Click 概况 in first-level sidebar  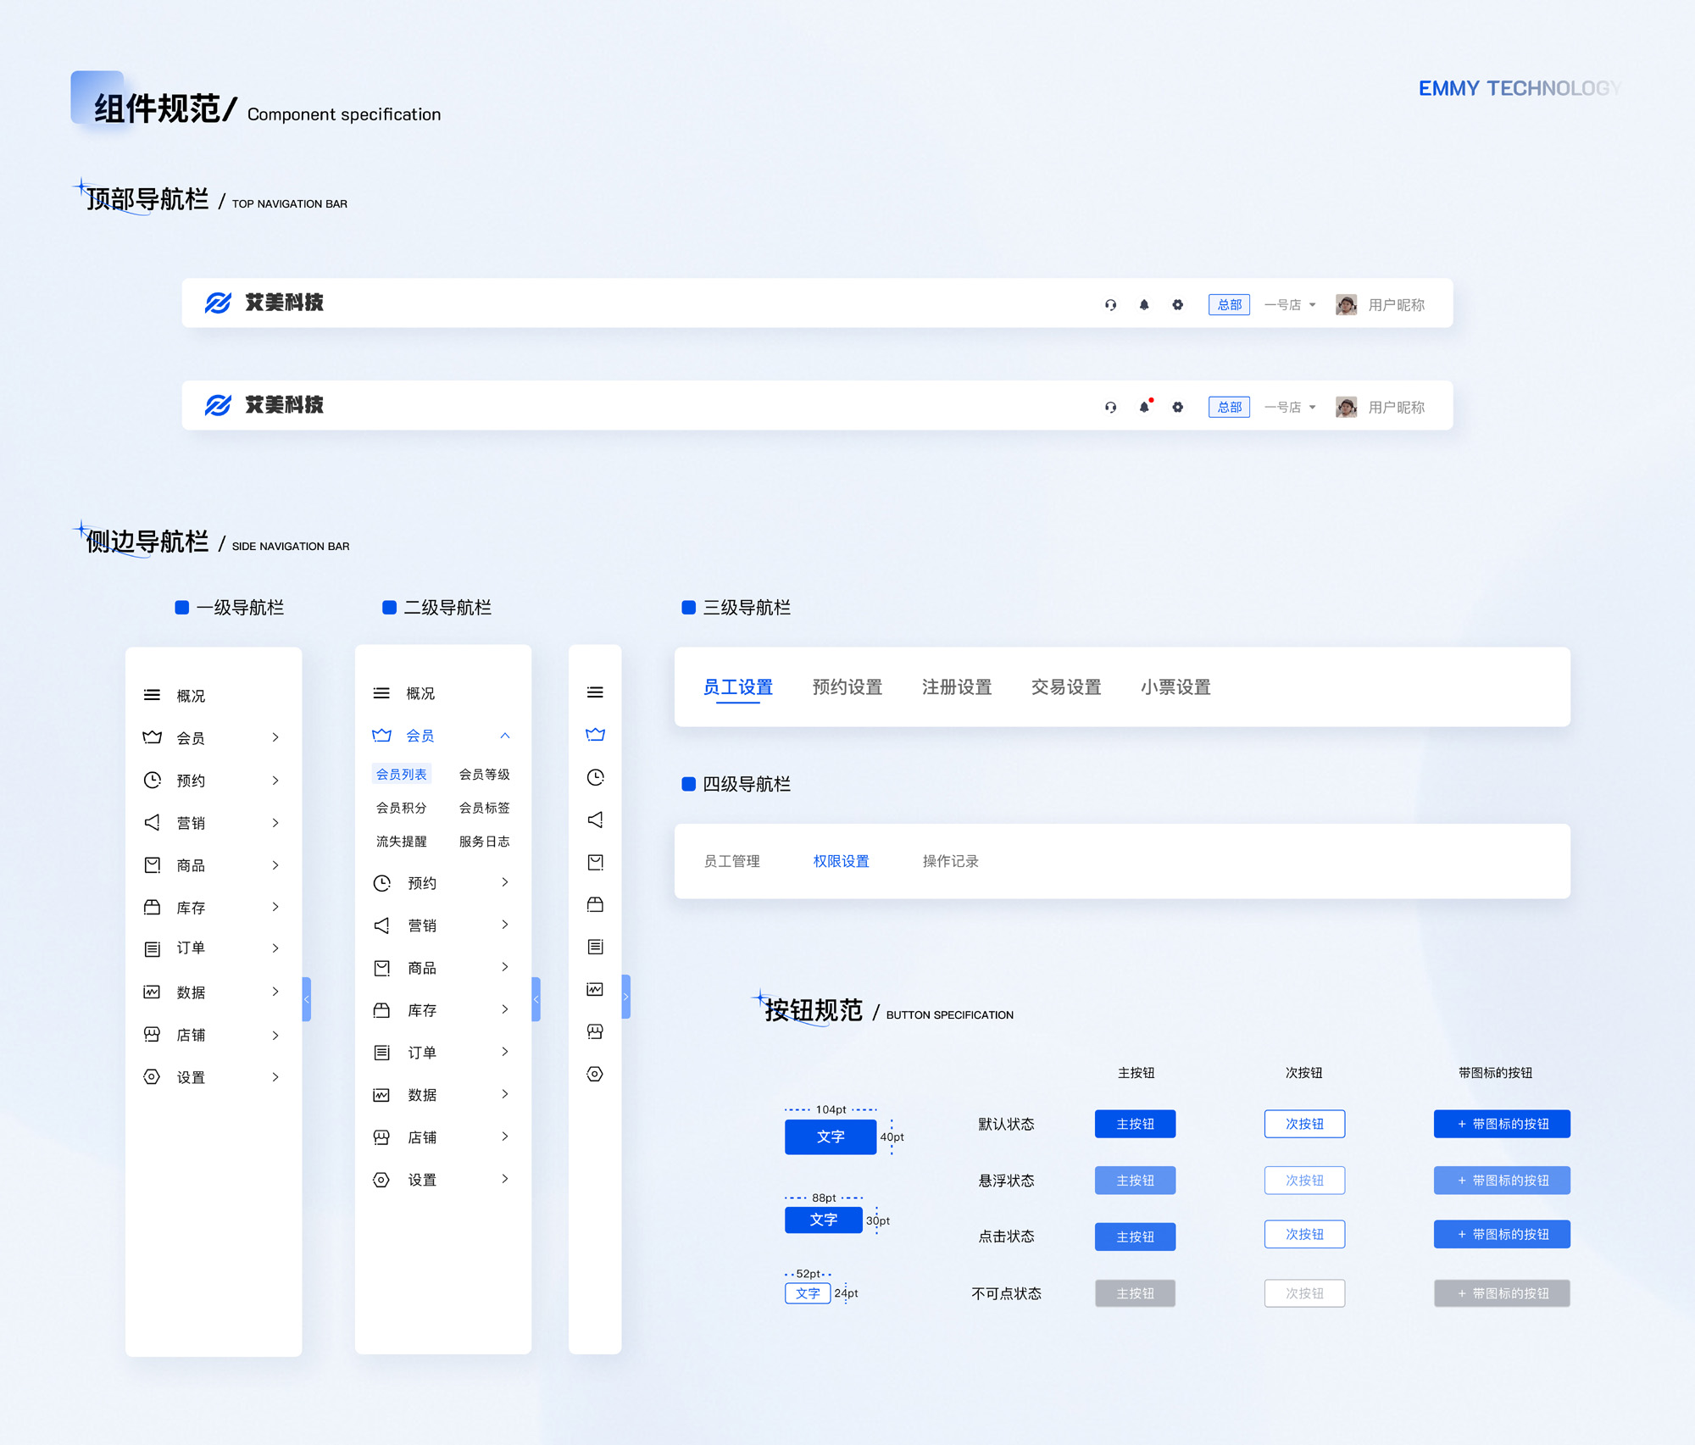click(191, 696)
